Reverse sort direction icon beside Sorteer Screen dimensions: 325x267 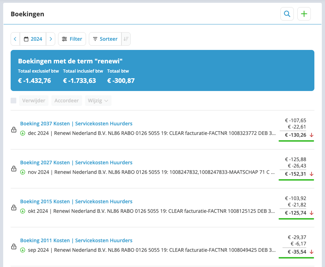point(126,39)
